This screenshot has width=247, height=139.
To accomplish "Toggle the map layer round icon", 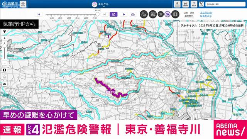I will coord(175,14).
